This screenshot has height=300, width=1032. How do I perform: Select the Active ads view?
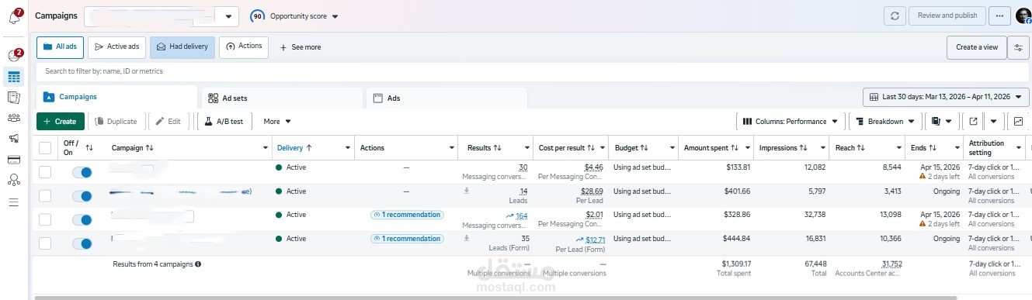point(116,47)
